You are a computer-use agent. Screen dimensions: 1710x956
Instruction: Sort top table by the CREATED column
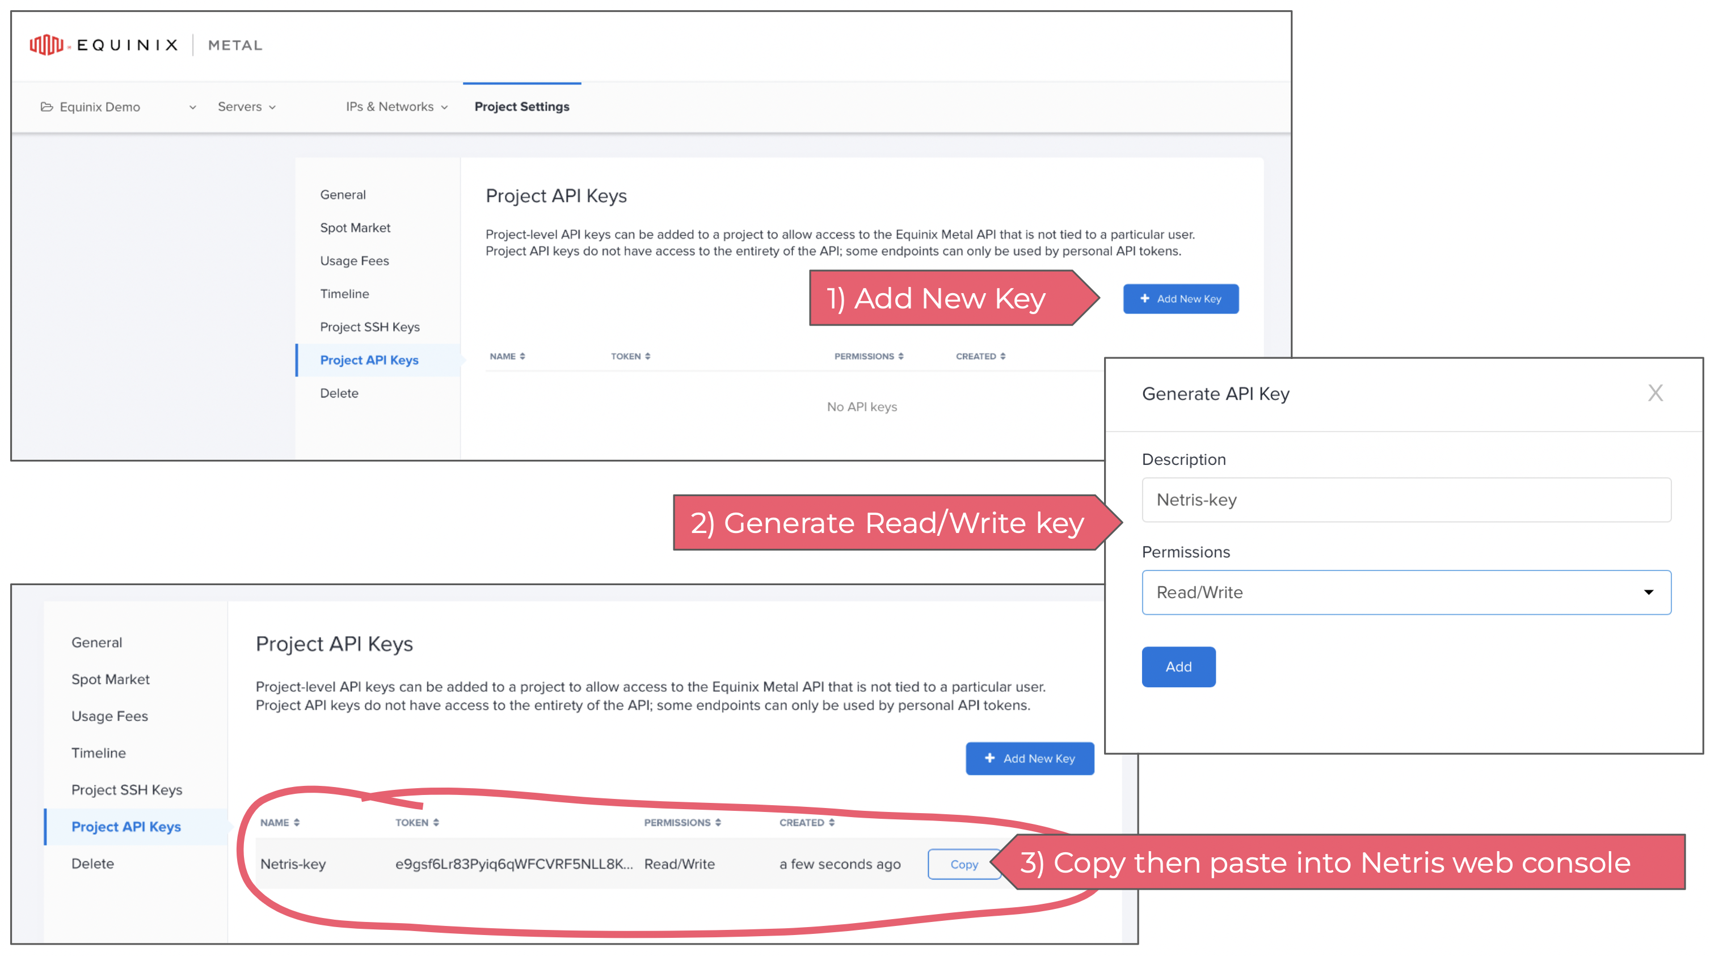pos(980,356)
